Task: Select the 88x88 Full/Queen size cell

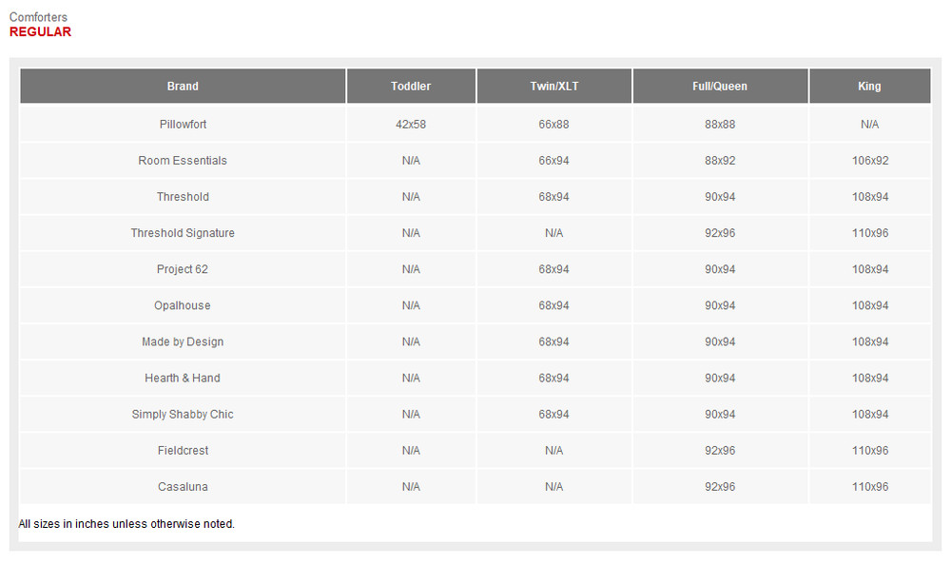Action: pyautogui.click(x=720, y=125)
